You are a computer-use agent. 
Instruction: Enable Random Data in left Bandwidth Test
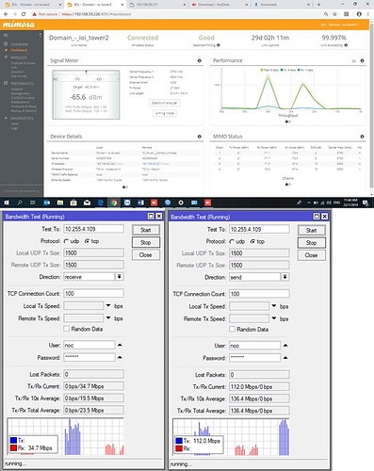[x=67, y=329]
